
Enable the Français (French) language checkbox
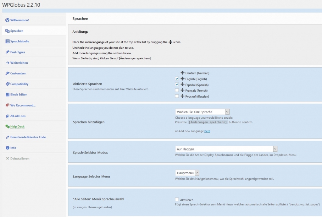[177, 90]
